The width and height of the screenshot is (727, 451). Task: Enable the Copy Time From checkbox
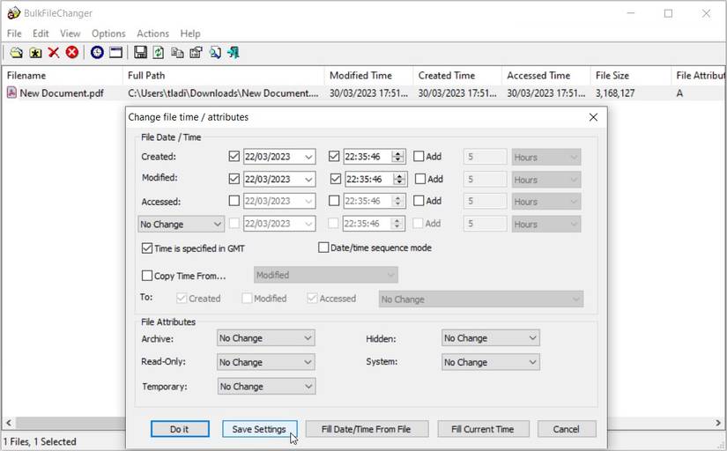[x=147, y=276]
